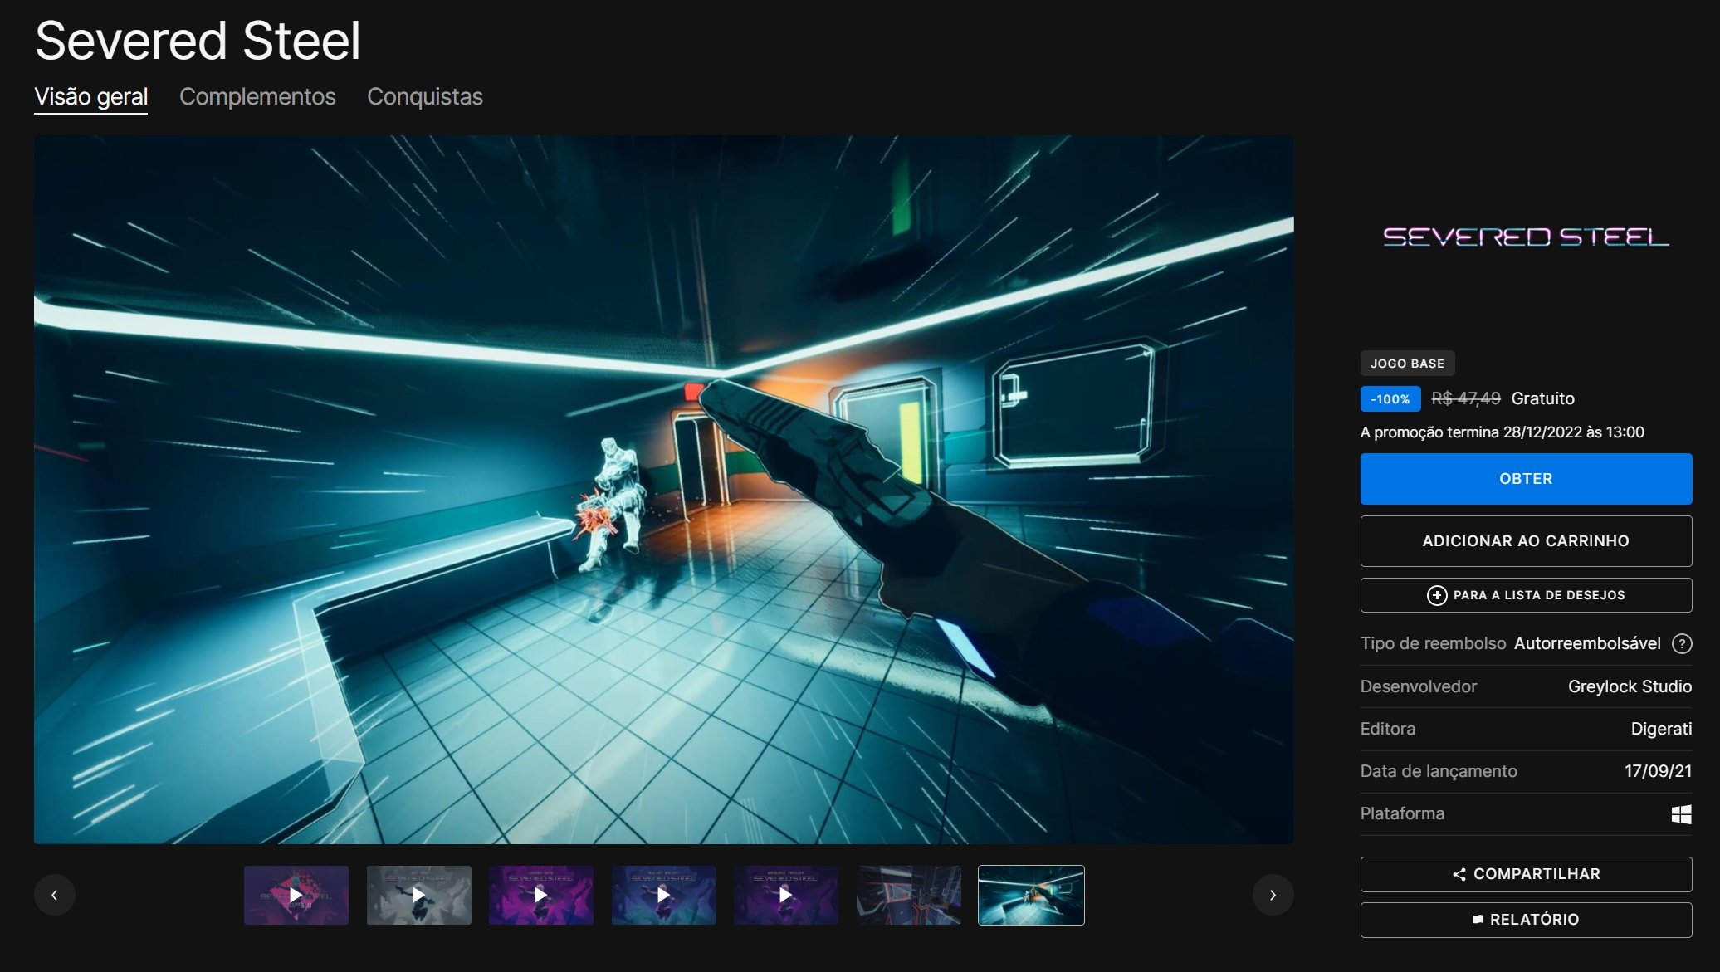Play the fourth blue trailer thumbnail
The height and width of the screenshot is (972, 1720).
tap(664, 895)
